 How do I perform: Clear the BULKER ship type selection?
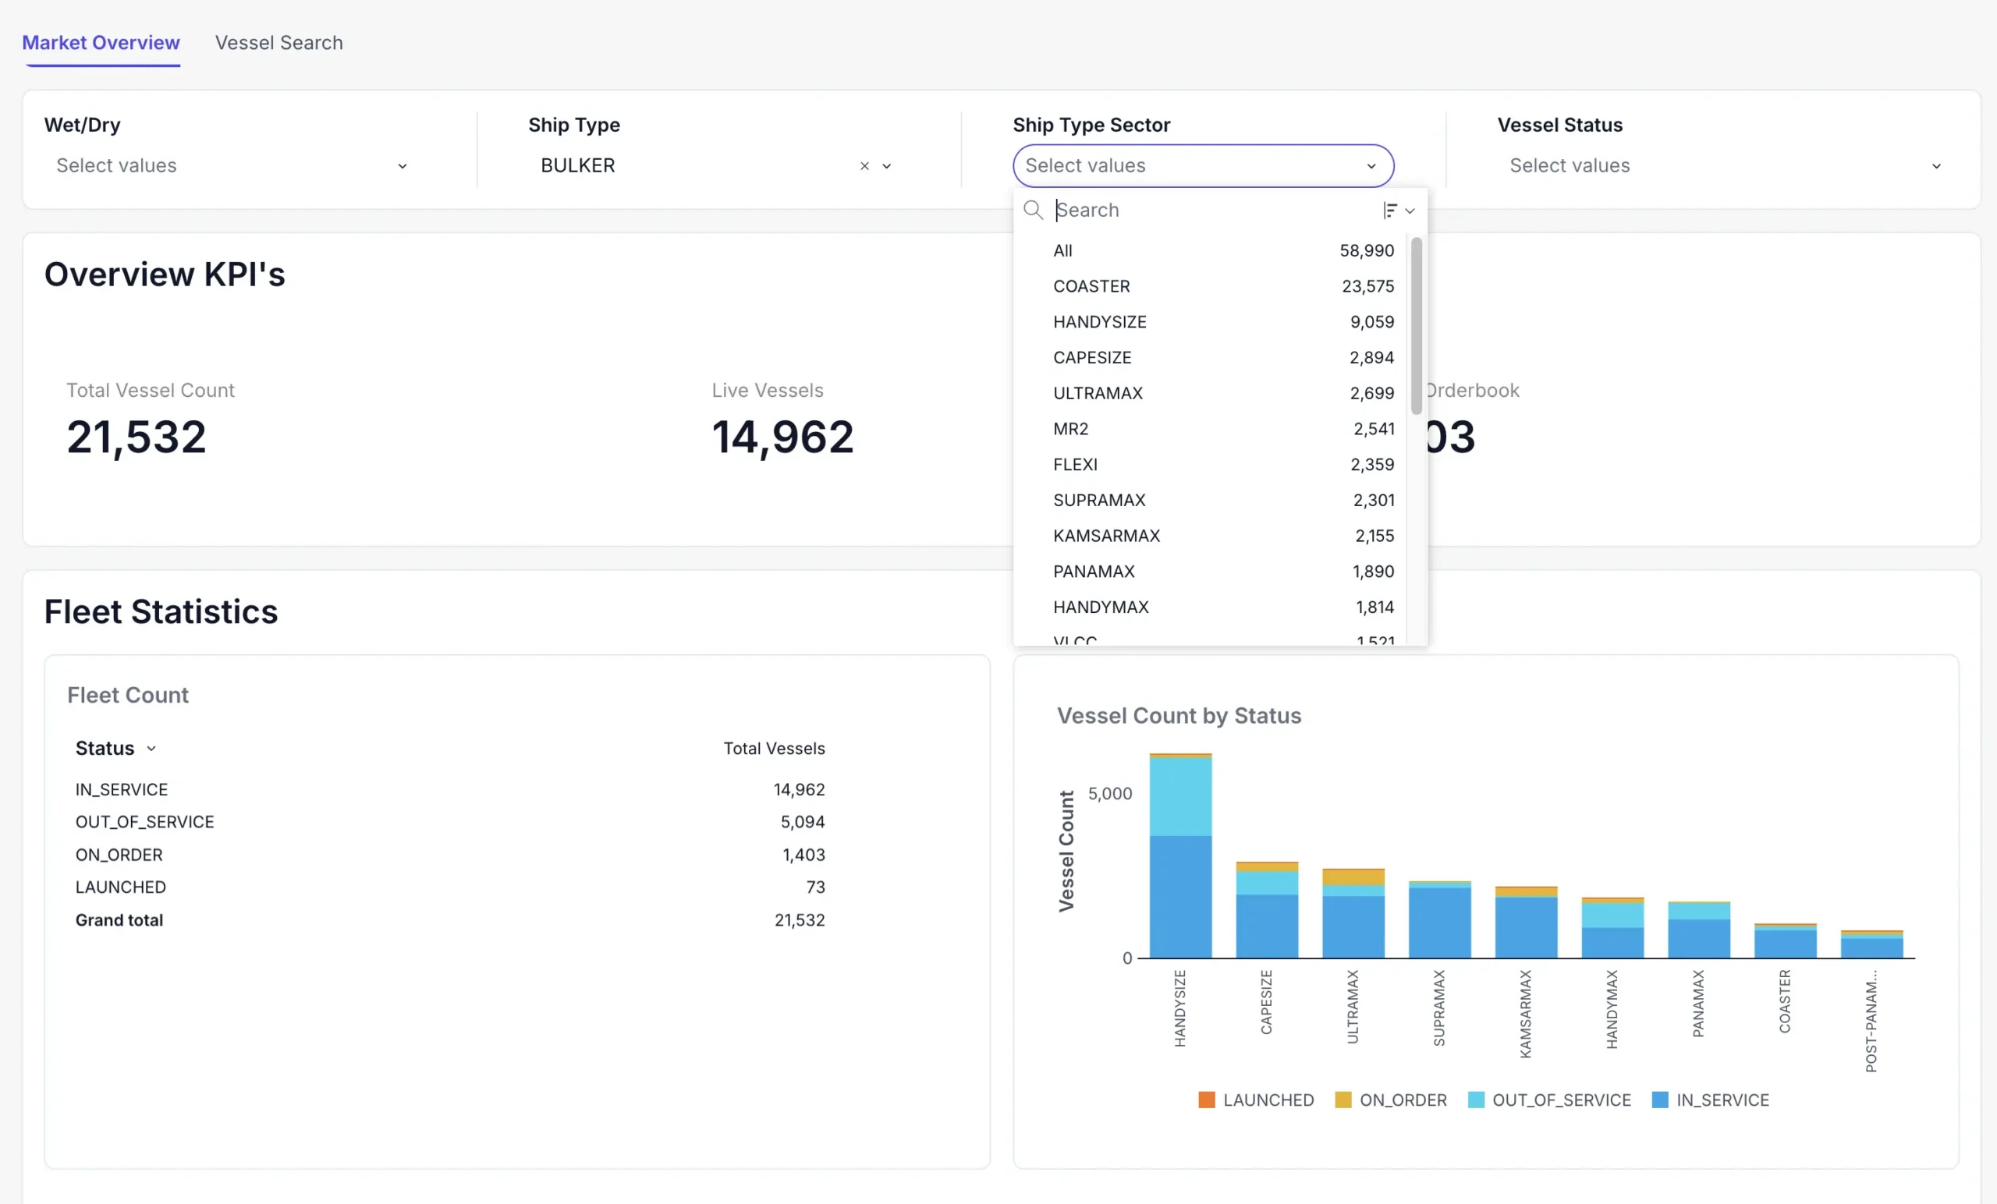pyautogui.click(x=864, y=166)
